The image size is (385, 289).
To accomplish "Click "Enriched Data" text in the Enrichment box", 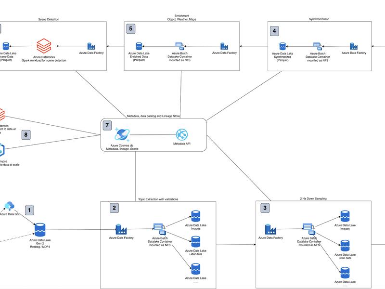I will [139, 56].
